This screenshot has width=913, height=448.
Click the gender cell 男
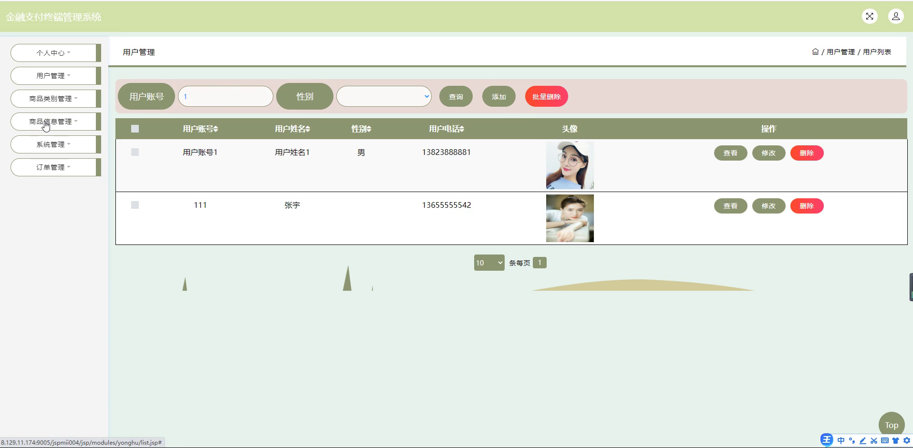pyautogui.click(x=361, y=153)
